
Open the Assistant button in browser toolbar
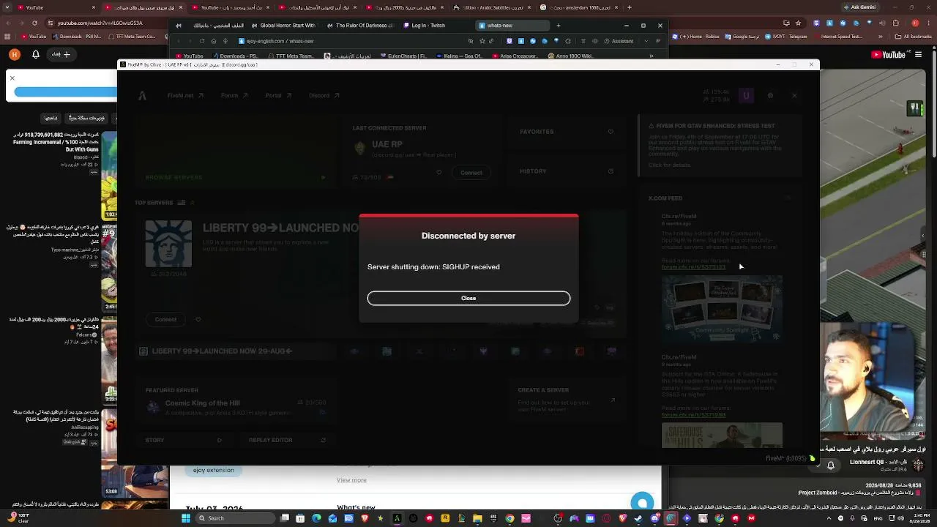pos(619,41)
